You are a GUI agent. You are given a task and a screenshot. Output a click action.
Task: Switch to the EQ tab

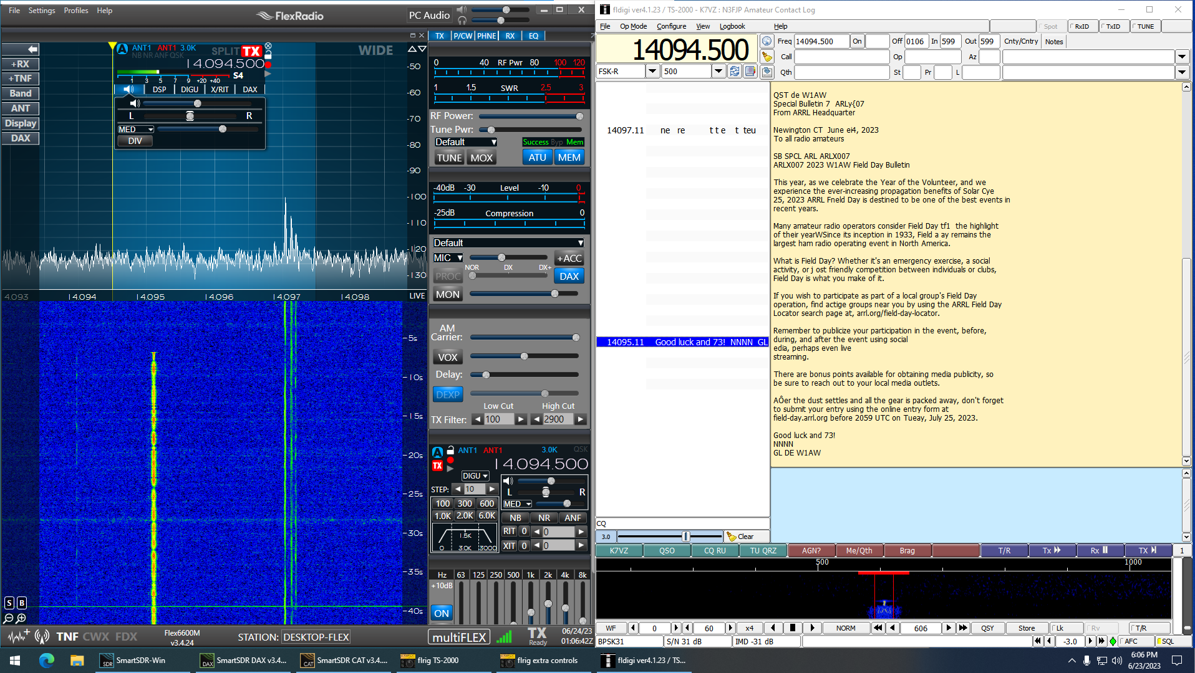point(534,36)
